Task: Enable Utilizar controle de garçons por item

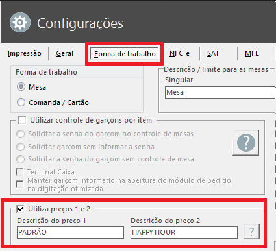Action: [22, 120]
